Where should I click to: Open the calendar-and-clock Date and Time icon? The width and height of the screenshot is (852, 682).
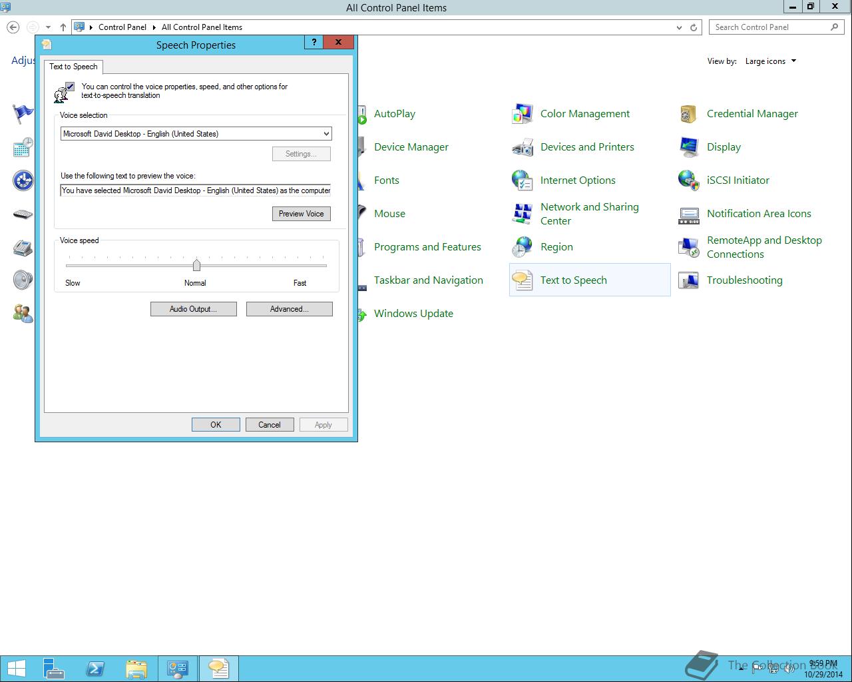pos(23,147)
